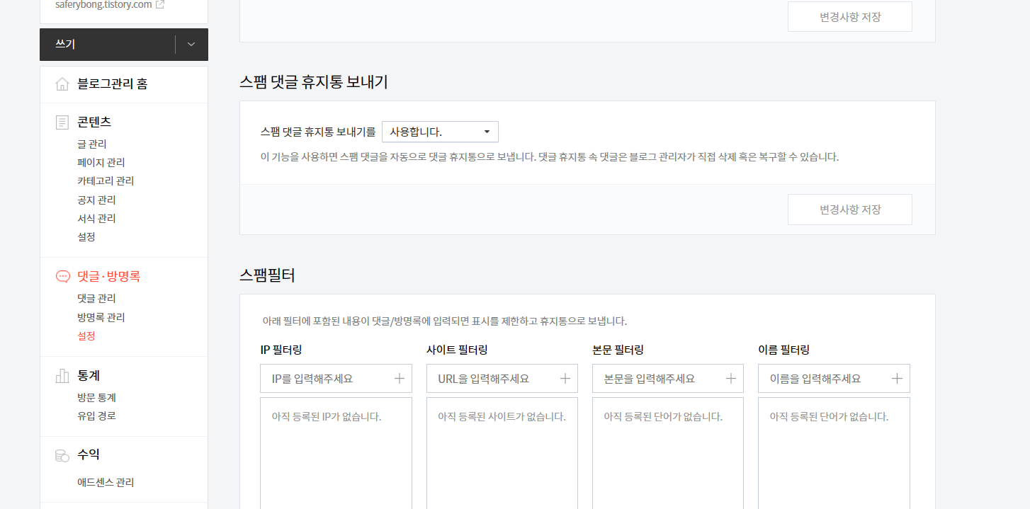Click the 스팸 댓글 휴지통 보내기 heading
The height and width of the screenshot is (509, 1030).
(x=313, y=82)
